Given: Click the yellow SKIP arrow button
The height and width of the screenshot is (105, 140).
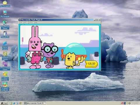Looking at the screenshot, I should [92, 64].
